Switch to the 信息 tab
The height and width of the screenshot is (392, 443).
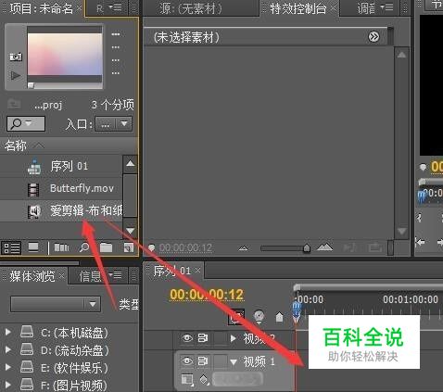point(90,276)
